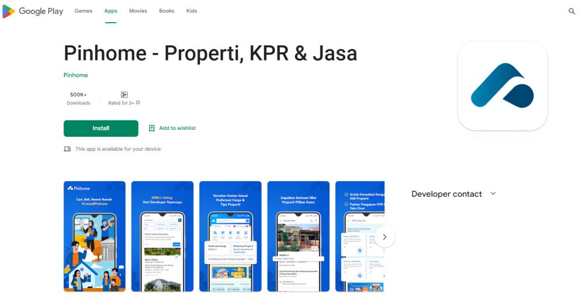583x305 pixels.
Task: Click the 'This app is available' text
Action: (x=118, y=149)
